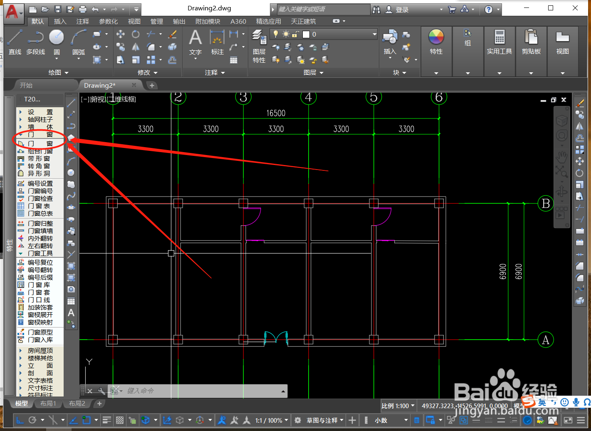Toggle annotation visibility icon in status bar
Viewport: 591px width, 431px height.
tap(222, 420)
